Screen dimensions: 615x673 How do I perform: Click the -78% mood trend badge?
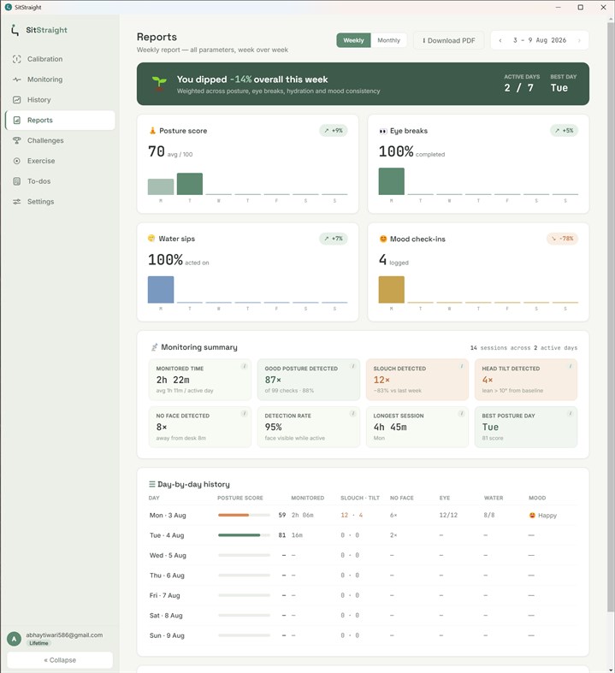point(562,239)
